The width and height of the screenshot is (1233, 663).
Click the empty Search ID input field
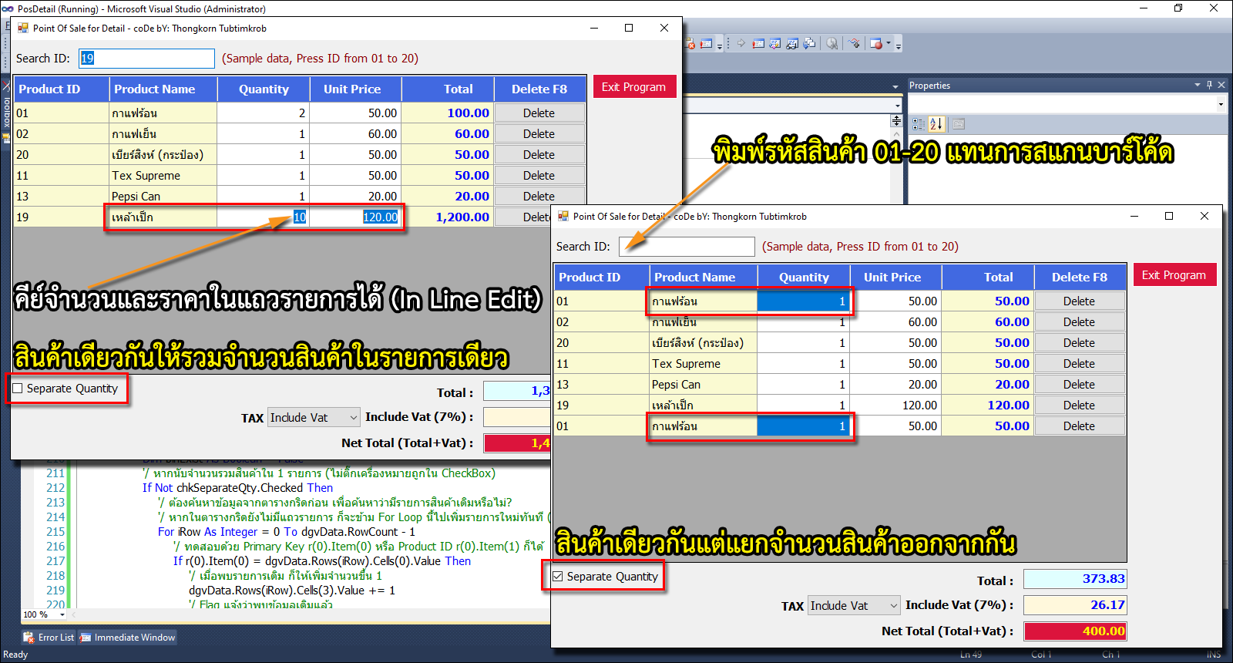(687, 247)
